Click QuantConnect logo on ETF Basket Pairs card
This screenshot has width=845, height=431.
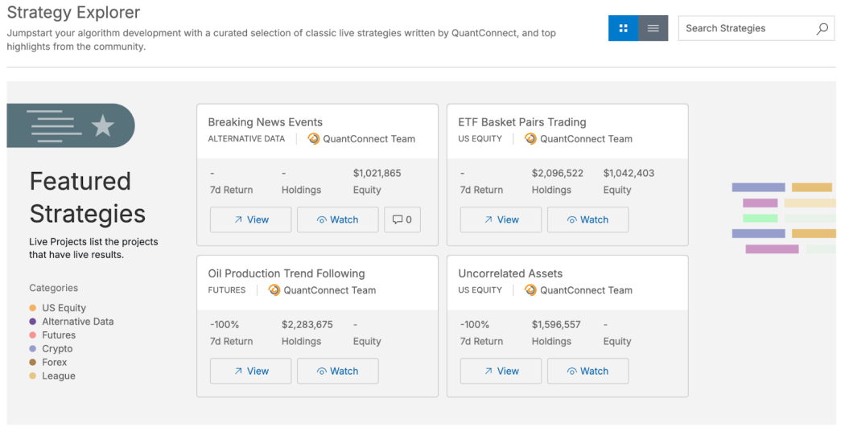click(531, 139)
